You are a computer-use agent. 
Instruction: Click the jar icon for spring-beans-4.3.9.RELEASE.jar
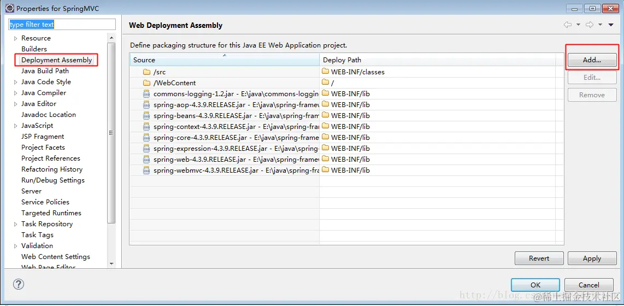tap(146, 116)
